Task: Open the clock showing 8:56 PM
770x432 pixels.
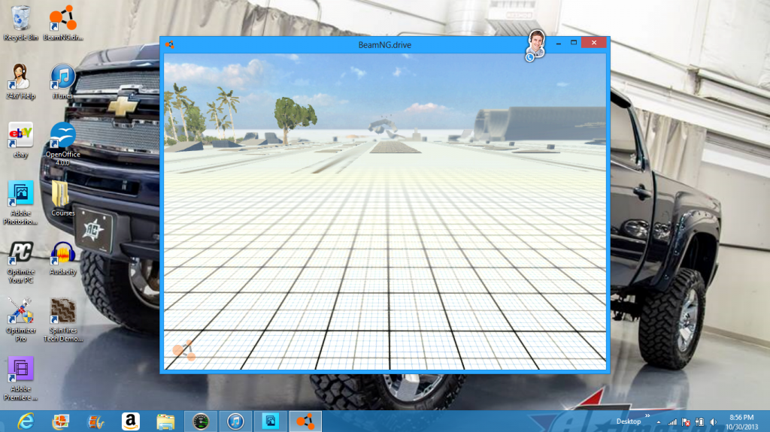Action: click(741, 421)
